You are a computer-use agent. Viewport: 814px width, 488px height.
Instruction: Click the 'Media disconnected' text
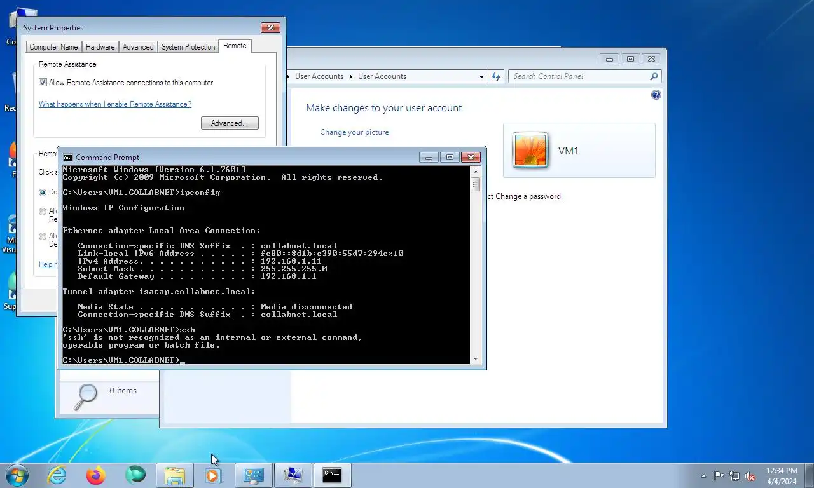coord(307,307)
